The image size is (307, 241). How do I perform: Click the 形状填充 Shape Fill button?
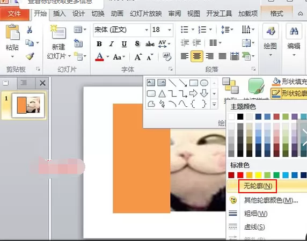coord(289,82)
